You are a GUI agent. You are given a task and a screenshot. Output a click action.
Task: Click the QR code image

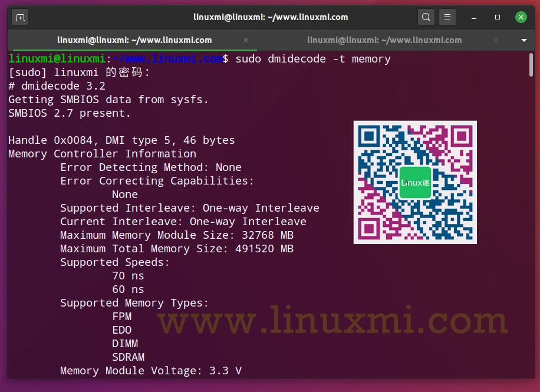415,182
